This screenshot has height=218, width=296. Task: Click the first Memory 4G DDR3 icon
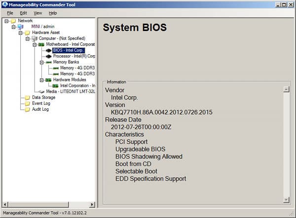point(56,68)
